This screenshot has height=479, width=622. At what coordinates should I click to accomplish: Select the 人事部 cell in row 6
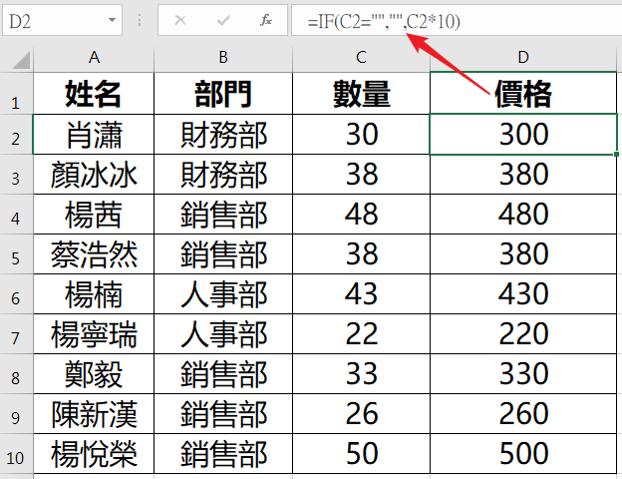tap(224, 295)
